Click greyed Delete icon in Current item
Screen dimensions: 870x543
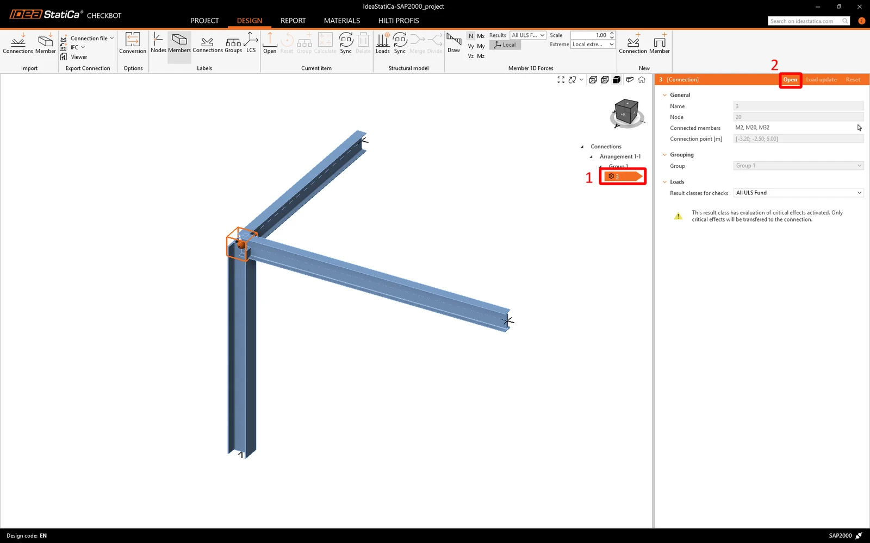(x=363, y=43)
